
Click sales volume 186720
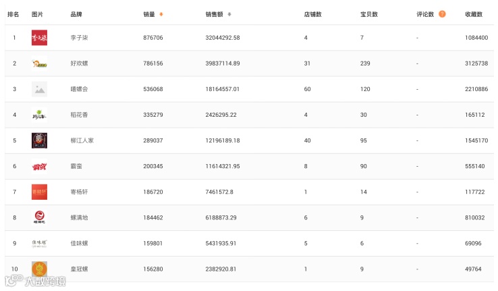coord(153,192)
